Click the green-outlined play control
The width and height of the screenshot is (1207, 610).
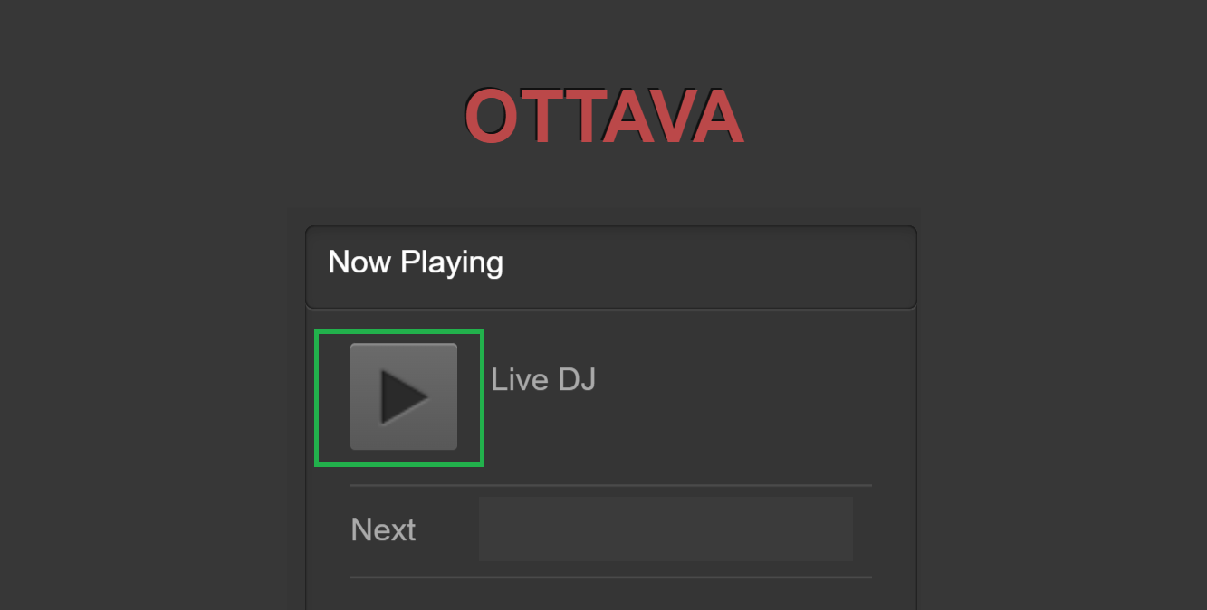point(403,396)
